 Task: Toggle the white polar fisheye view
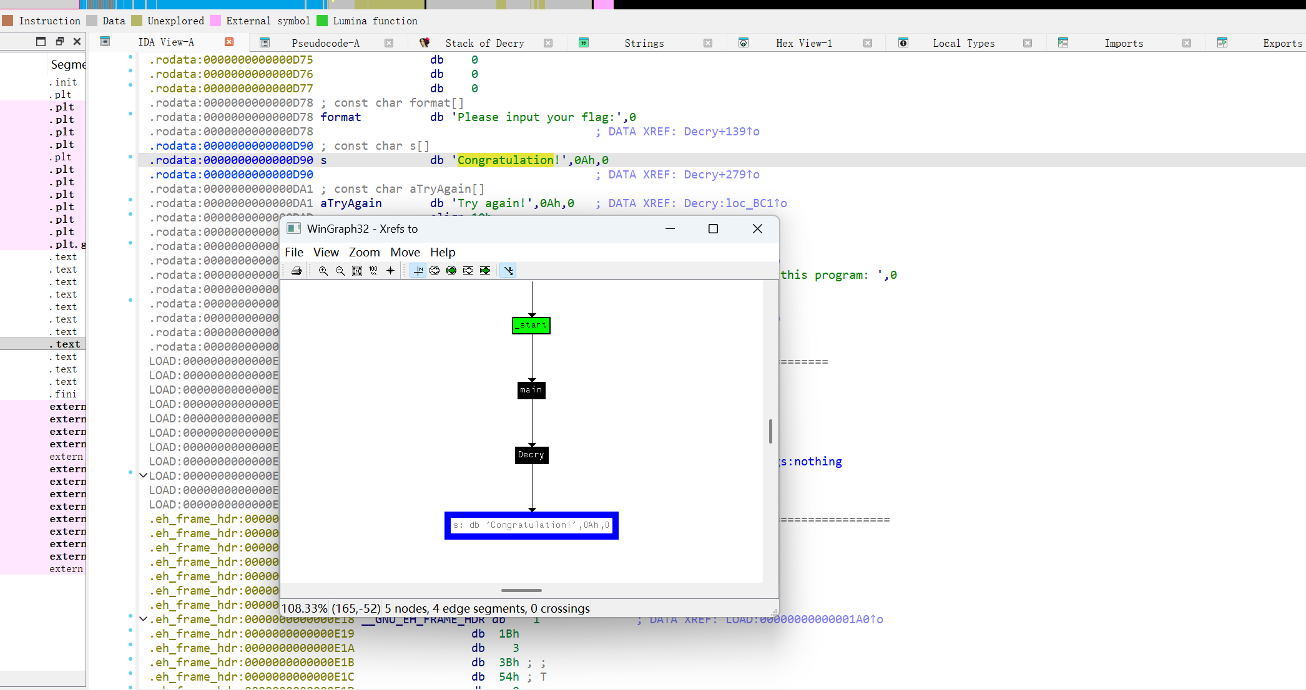point(435,271)
